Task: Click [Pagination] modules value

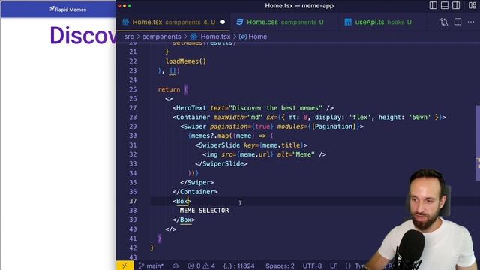Action: pos(333,127)
